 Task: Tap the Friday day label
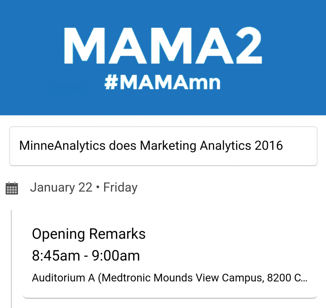pos(120,188)
